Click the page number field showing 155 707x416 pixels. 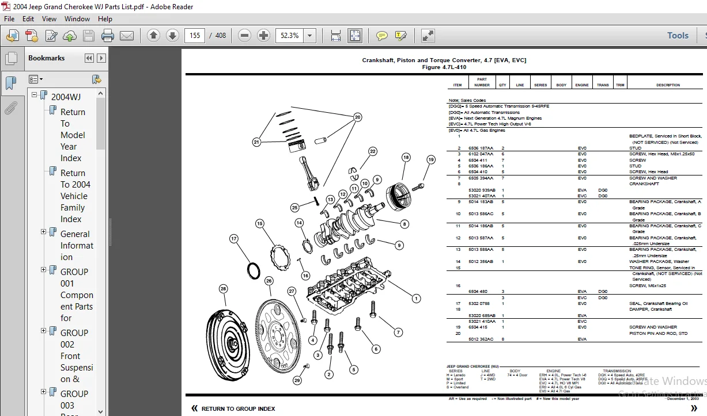[x=195, y=36]
